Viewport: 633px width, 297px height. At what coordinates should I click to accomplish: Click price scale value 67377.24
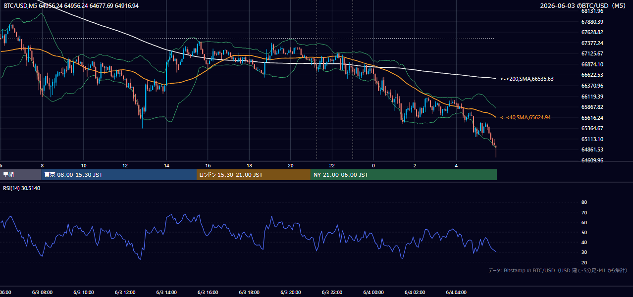pyautogui.click(x=592, y=43)
